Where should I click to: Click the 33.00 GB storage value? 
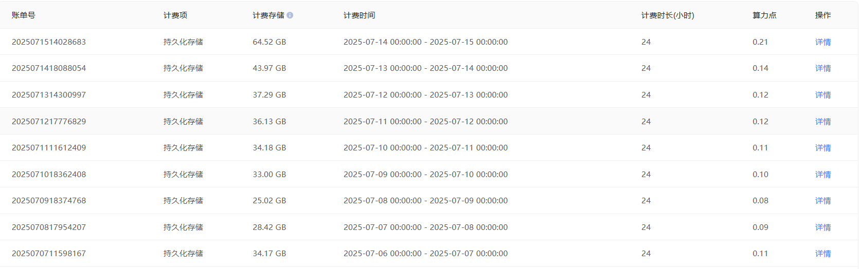270,175
